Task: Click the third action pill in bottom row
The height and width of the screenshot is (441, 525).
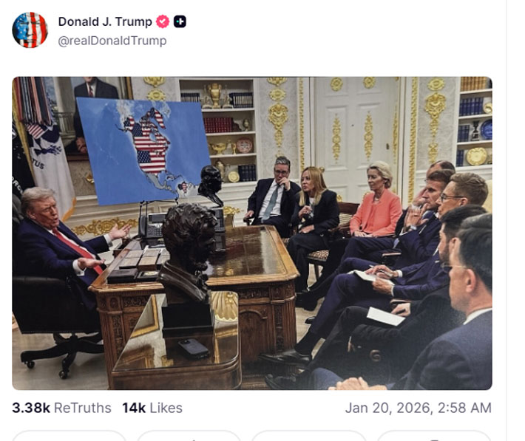Action: (308, 436)
